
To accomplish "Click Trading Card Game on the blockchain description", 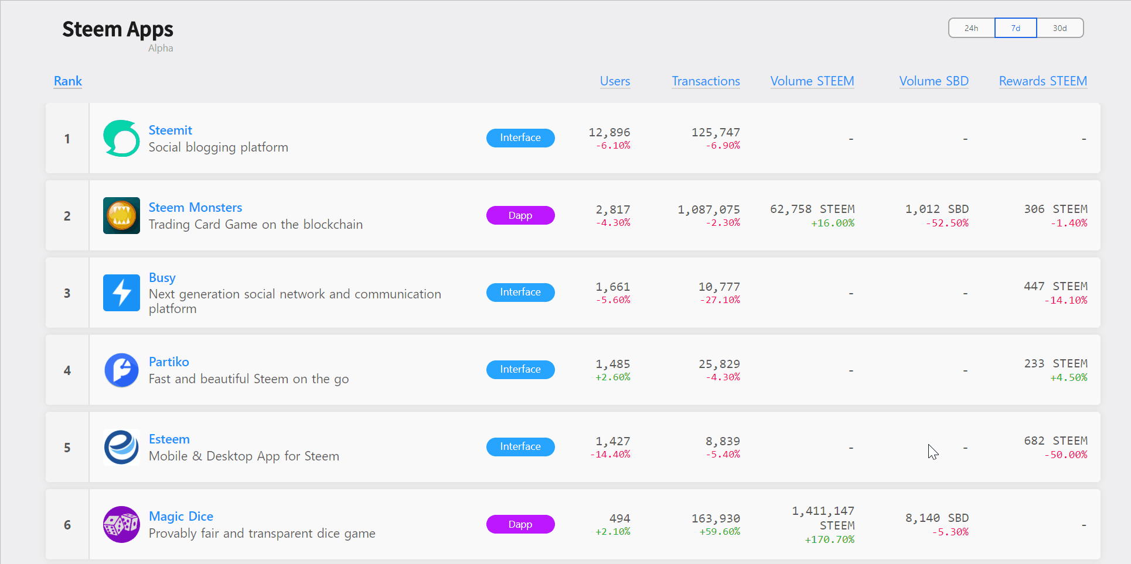I will point(256,225).
